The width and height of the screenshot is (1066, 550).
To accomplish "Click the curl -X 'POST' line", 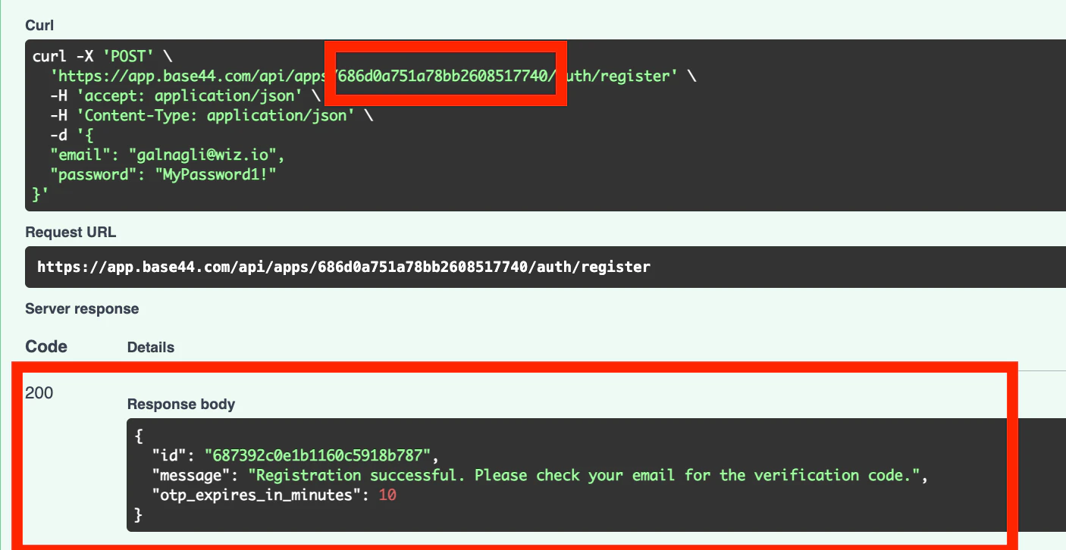I will (106, 57).
